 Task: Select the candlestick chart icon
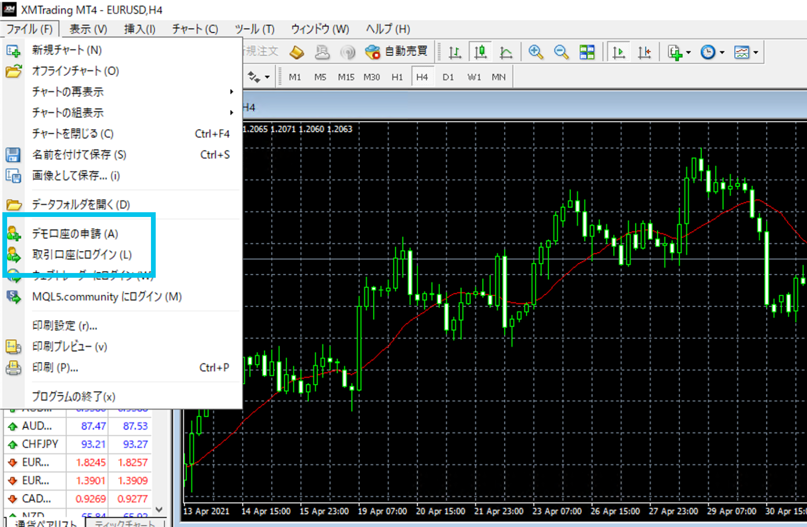[480, 52]
